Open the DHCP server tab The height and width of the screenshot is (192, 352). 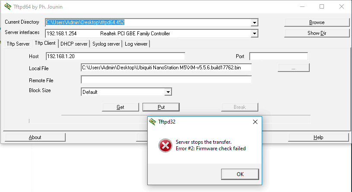tap(74, 44)
